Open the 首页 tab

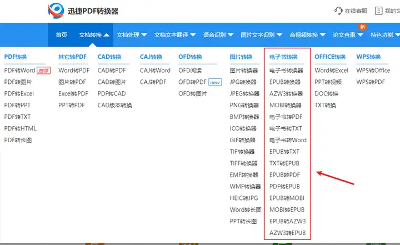click(62, 34)
